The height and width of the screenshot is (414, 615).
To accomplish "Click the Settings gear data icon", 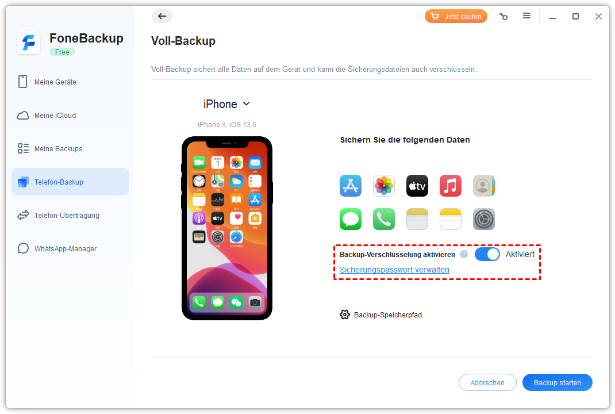I will coord(483,219).
